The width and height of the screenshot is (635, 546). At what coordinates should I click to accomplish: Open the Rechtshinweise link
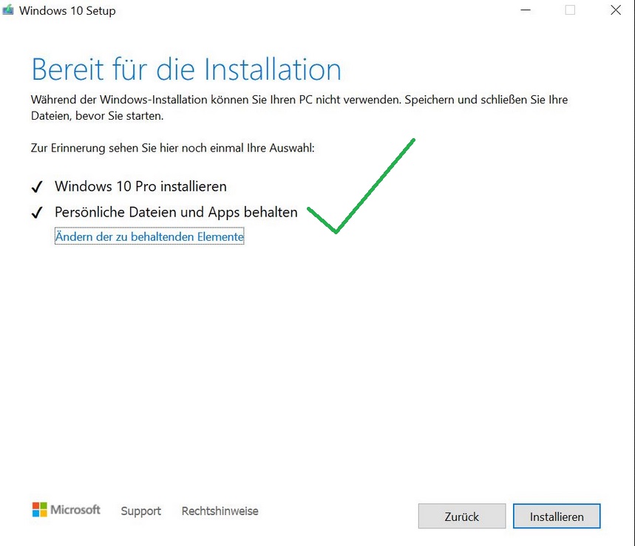pyautogui.click(x=220, y=511)
